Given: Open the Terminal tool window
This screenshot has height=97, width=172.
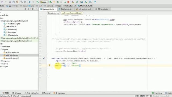Looking at the screenshot, I should coord(46,93).
